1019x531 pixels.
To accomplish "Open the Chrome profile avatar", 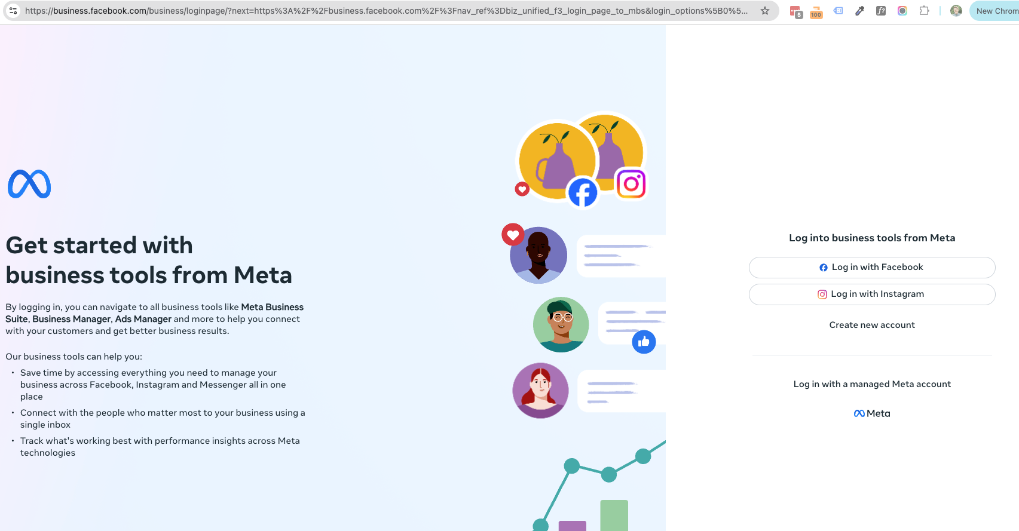I will [x=956, y=11].
